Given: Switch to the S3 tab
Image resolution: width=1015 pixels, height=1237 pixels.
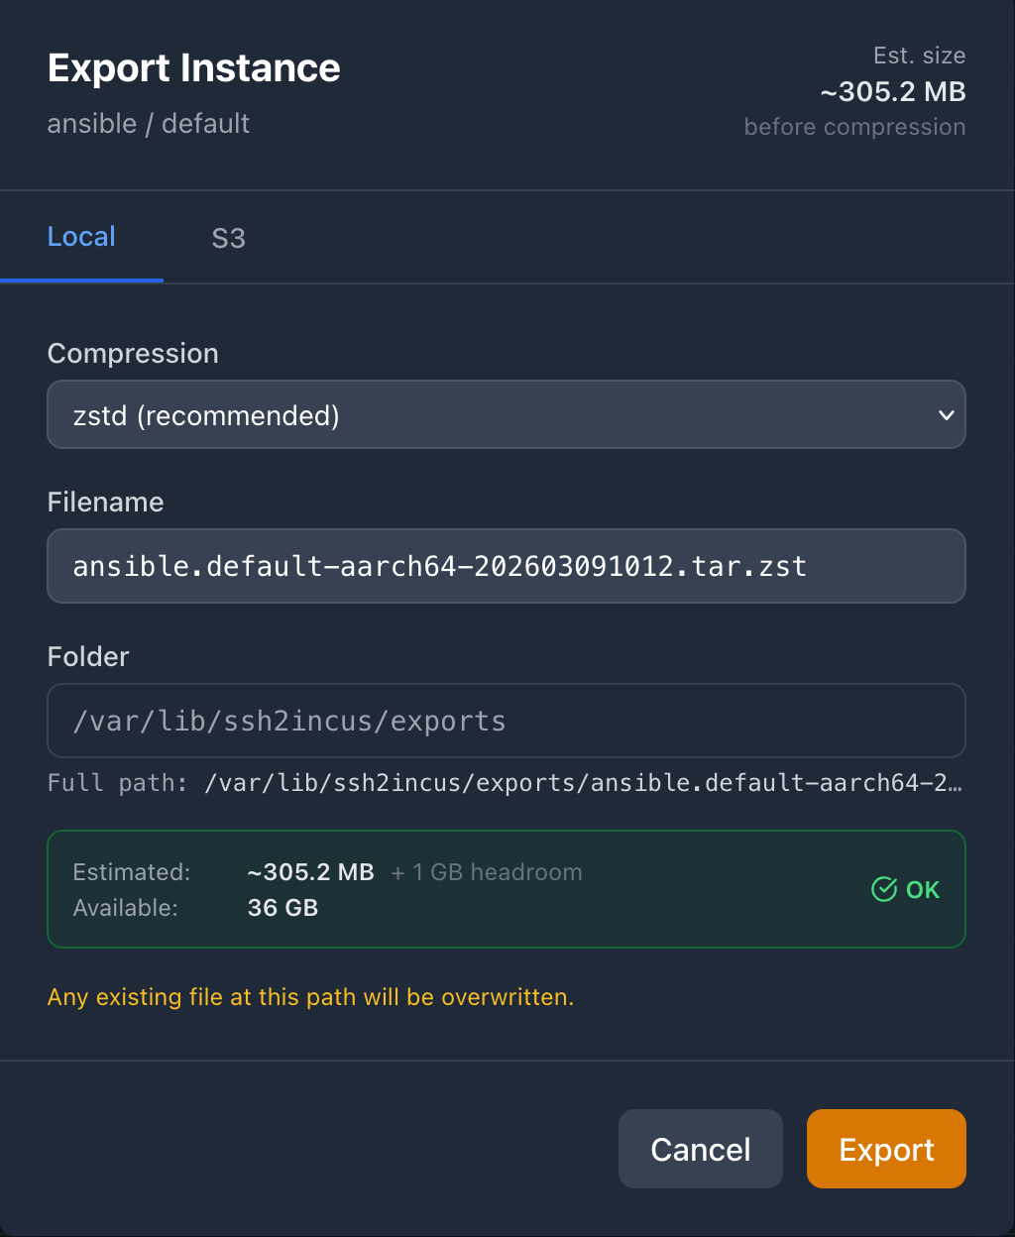Looking at the screenshot, I should point(228,239).
